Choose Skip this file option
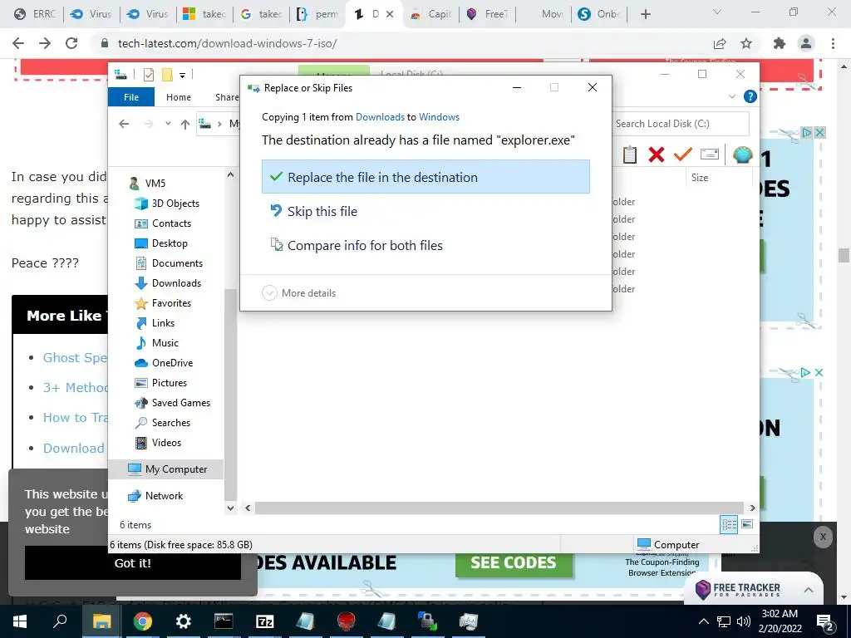 coord(322,211)
